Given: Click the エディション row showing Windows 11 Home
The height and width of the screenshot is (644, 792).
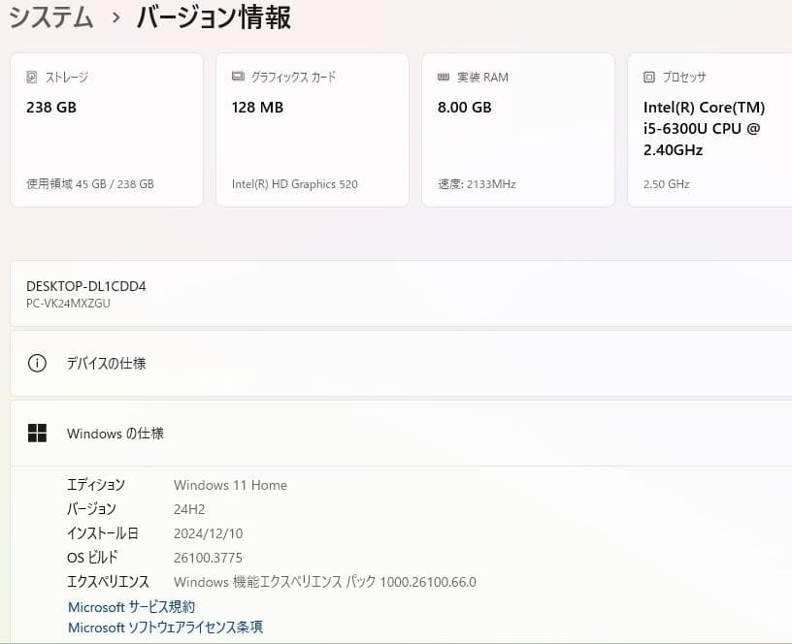Looking at the screenshot, I should (229, 485).
